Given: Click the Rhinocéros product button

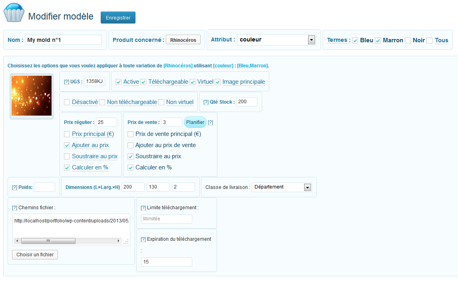Looking at the screenshot, I should click(x=183, y=40).
